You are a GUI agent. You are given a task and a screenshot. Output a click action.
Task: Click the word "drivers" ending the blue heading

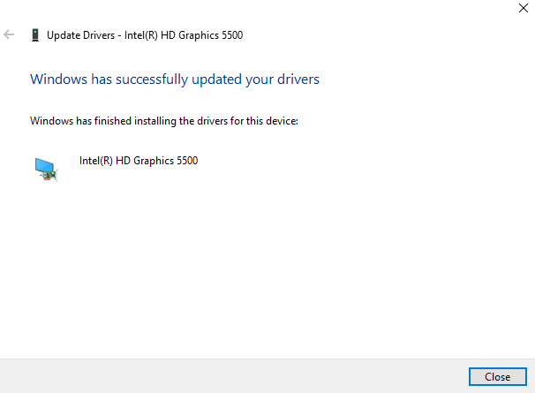point(298,79)
